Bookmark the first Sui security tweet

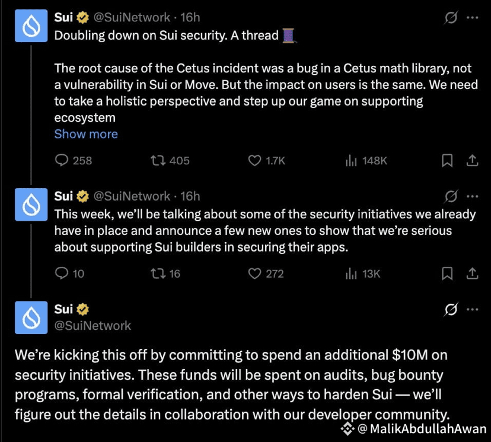click(x=448, y=160)
